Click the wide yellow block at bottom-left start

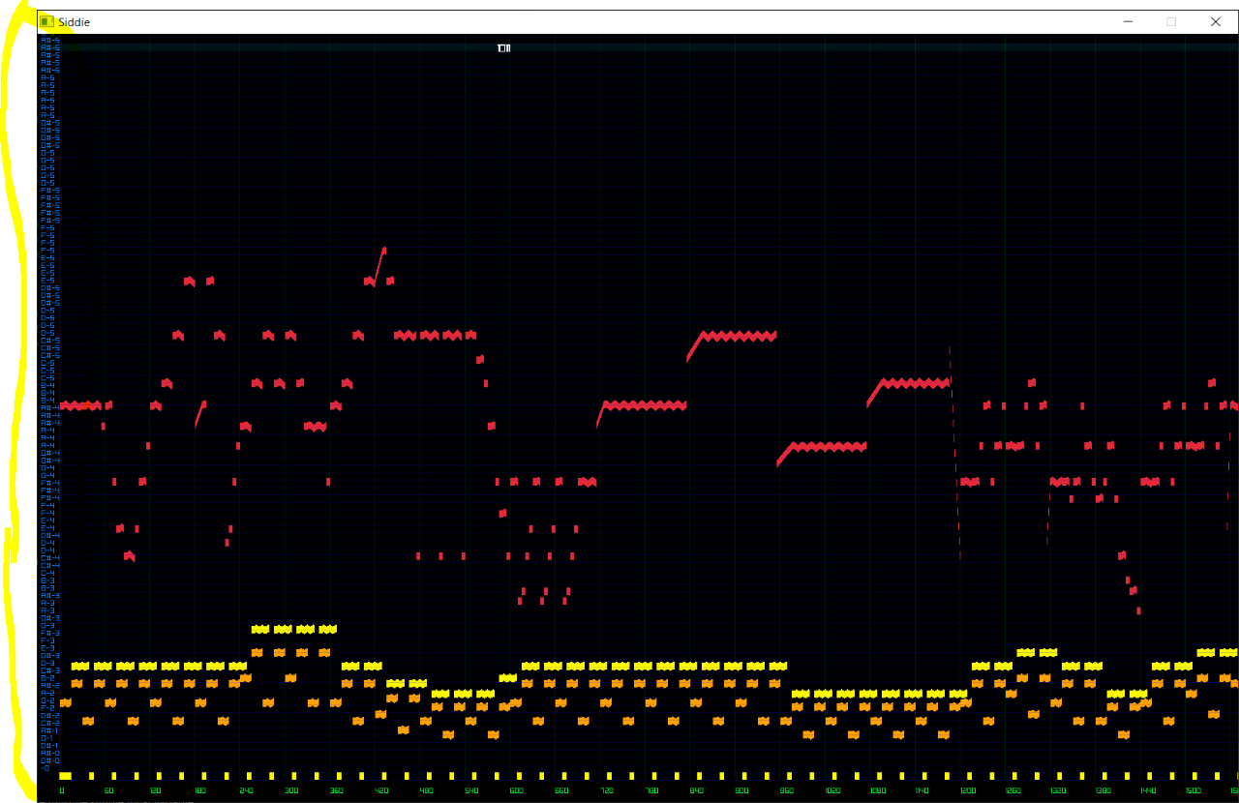point(65,775)
